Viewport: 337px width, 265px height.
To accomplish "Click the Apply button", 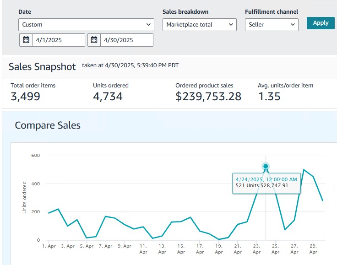I will (x=321, y=23).
